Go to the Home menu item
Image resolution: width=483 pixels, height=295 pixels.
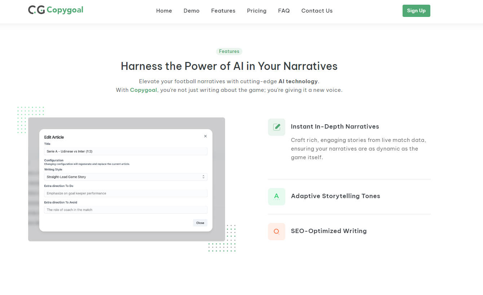(164, 11)
